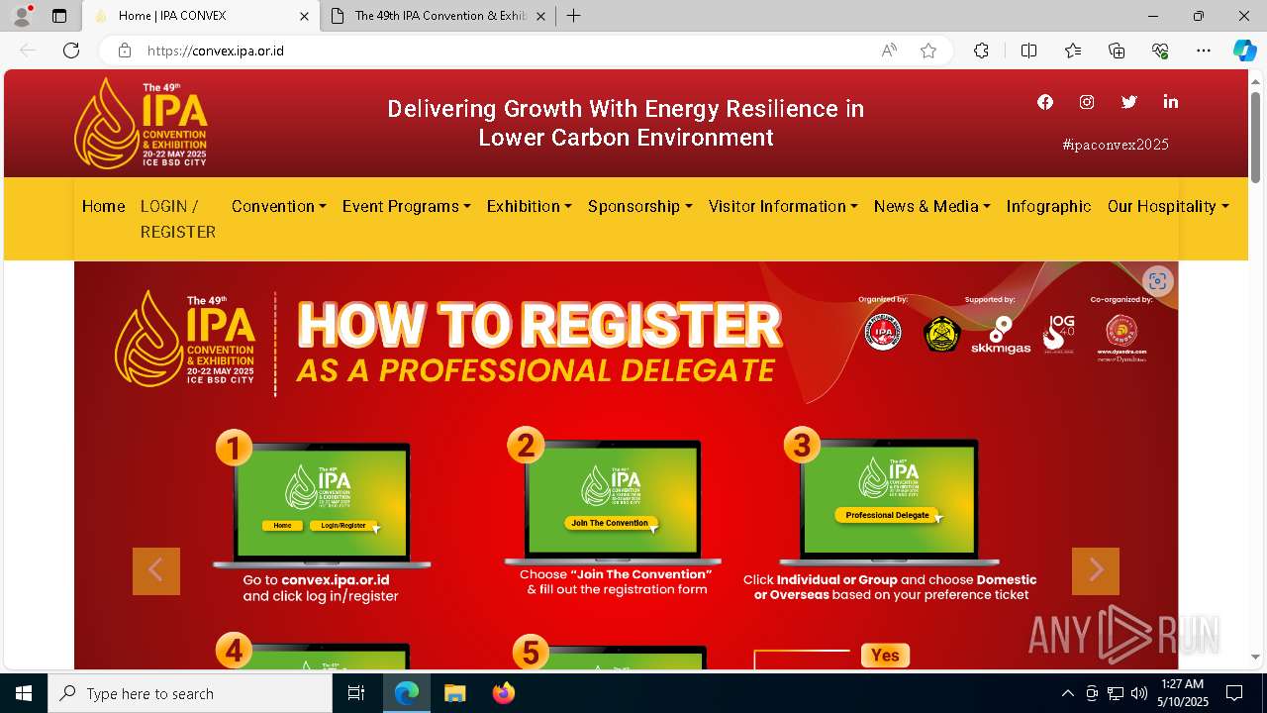
Task: Open File Explorer from the taskbar
Action: pyautogui.click(x=455, y=693)
